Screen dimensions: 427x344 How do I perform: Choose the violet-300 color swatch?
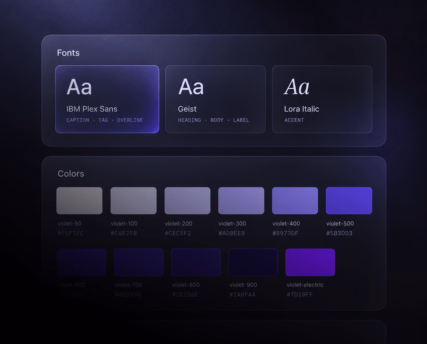click(241, 201)
